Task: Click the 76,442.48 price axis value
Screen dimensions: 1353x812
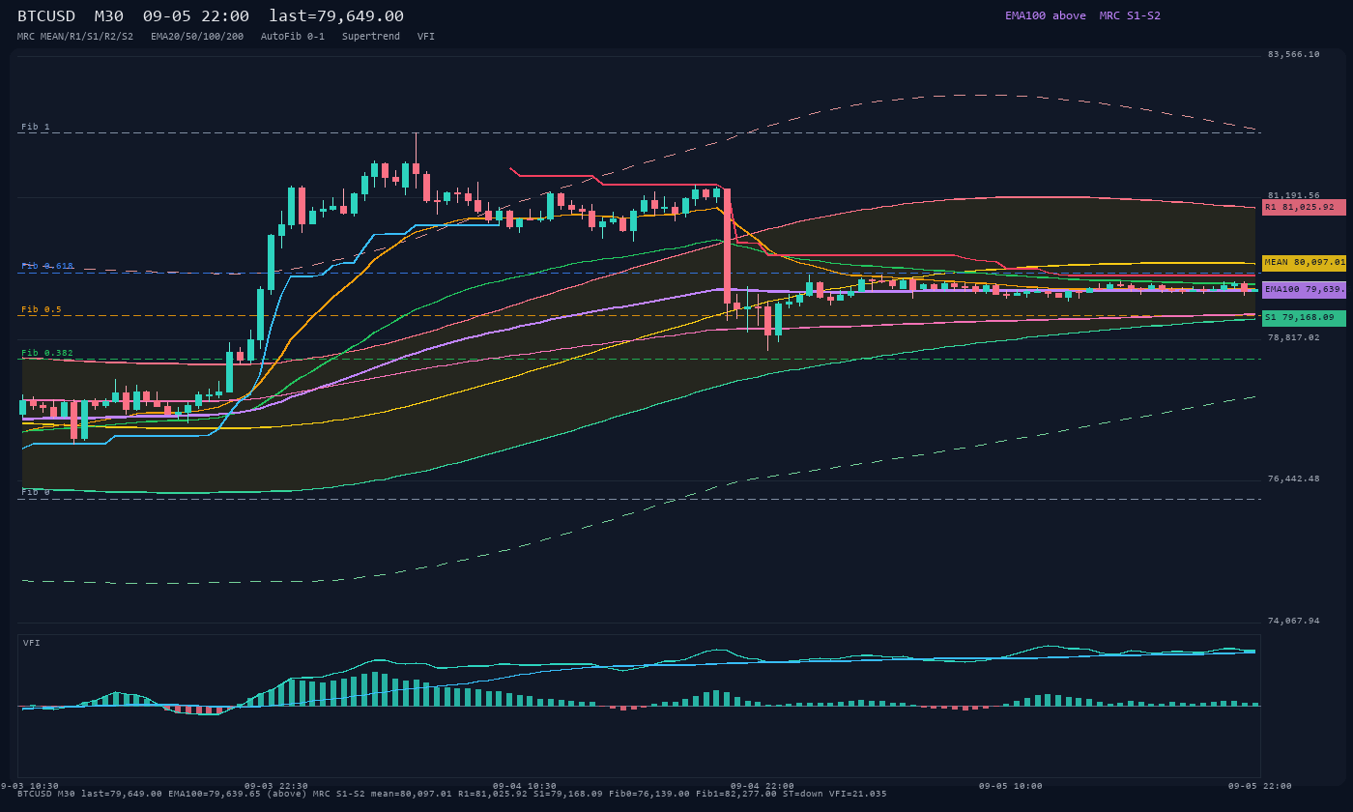Action: coord(1294,478)
